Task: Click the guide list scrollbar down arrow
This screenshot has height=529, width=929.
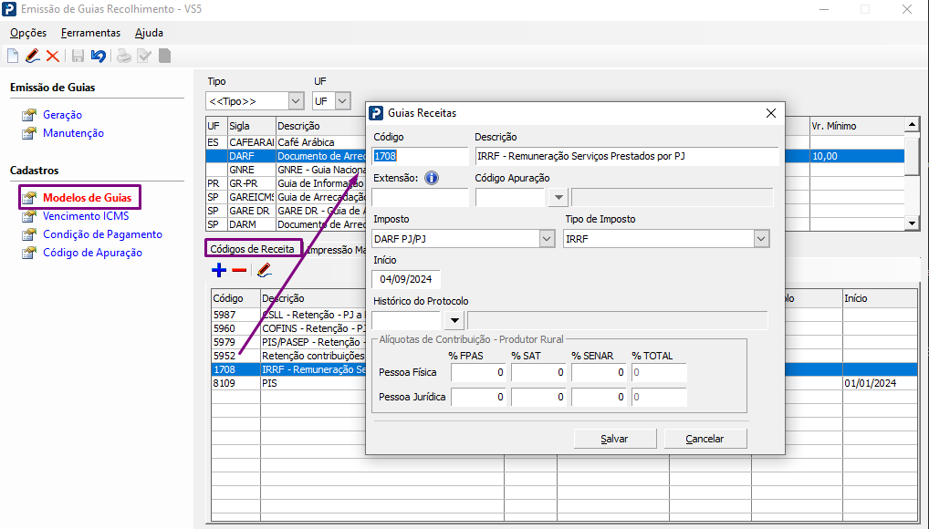Action: pyautogui.click(x=912, y=224)
